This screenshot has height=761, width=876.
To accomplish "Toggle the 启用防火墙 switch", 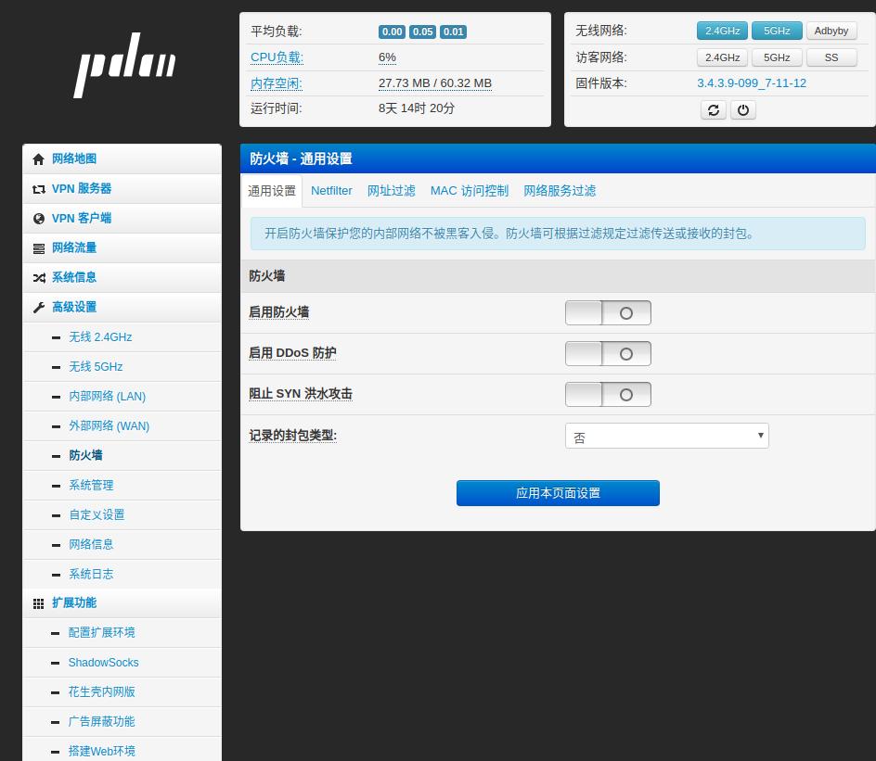I will point(608,313).
